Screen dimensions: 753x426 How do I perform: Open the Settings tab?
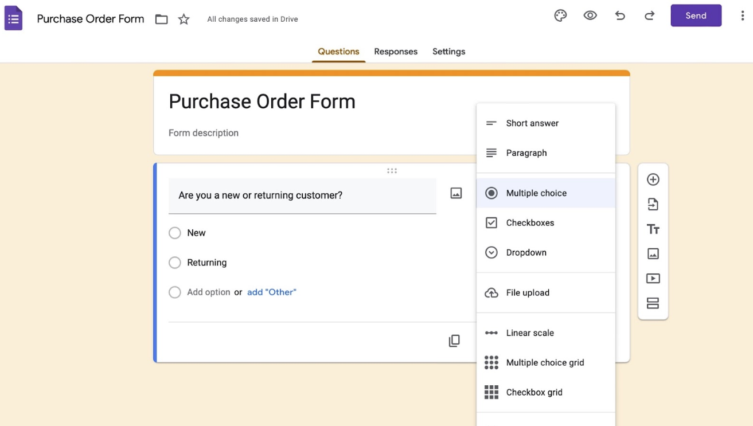(x=448, y=52)
